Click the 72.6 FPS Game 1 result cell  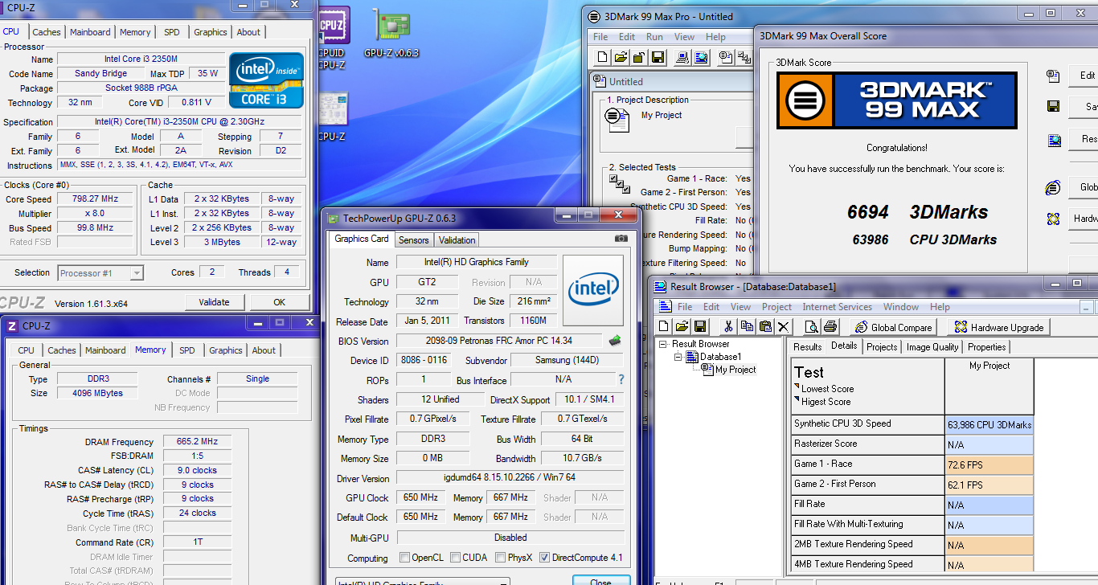pyautogui.click(x=989, y=465)
